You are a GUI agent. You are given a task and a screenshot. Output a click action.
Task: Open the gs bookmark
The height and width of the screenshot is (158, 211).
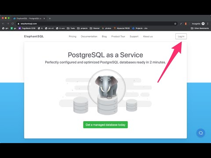pyautogui.click(x=13, y=28)
